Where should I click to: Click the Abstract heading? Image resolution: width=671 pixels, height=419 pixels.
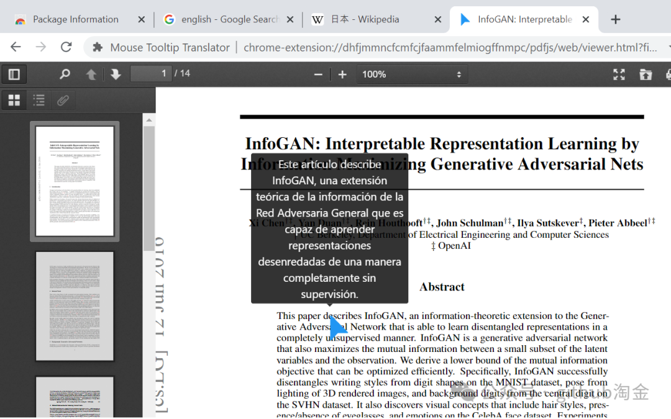tap(442, 286)
